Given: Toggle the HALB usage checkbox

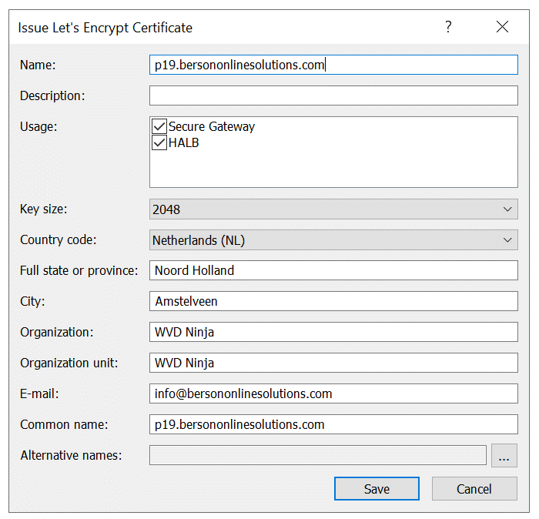Looking at the screenshot, I should [159, 142].
